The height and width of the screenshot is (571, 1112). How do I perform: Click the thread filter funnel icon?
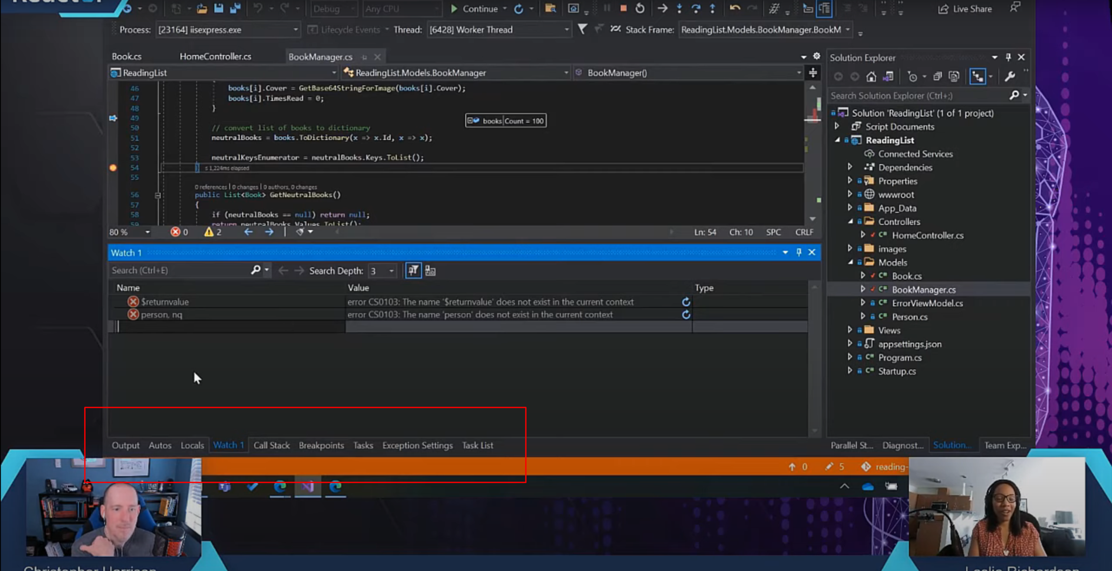pyautogui.click(x=582, y=29)
